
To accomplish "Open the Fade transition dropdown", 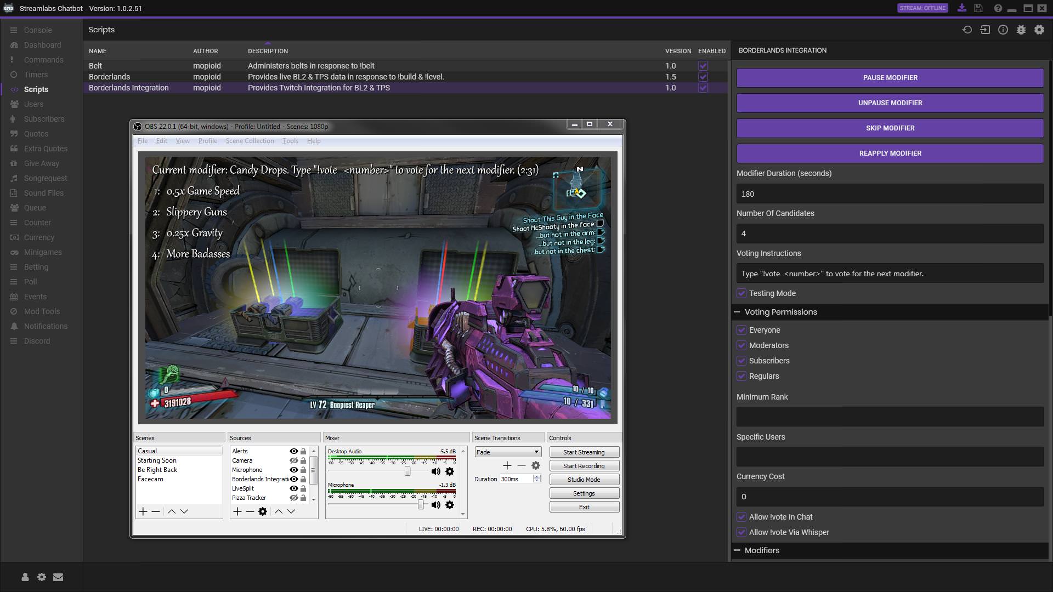I will click(x=507, y=452).
